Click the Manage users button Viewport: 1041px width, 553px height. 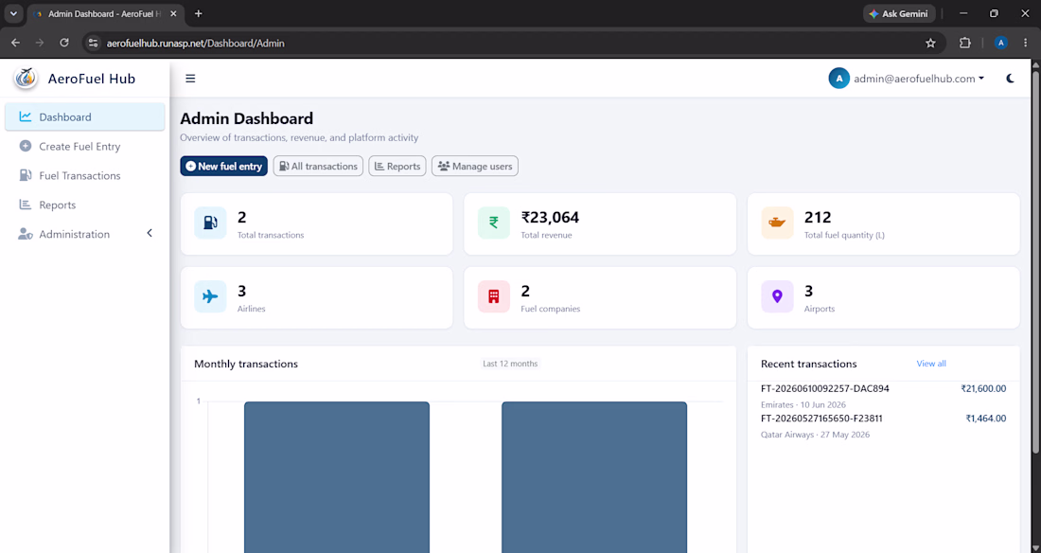pos(475,166)
